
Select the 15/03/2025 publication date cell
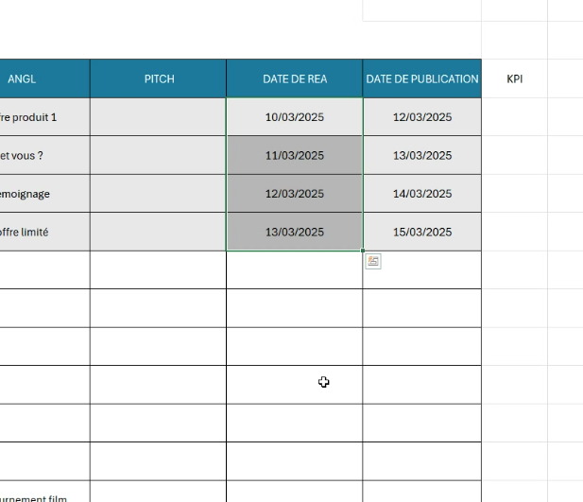[x=421, y=232]
